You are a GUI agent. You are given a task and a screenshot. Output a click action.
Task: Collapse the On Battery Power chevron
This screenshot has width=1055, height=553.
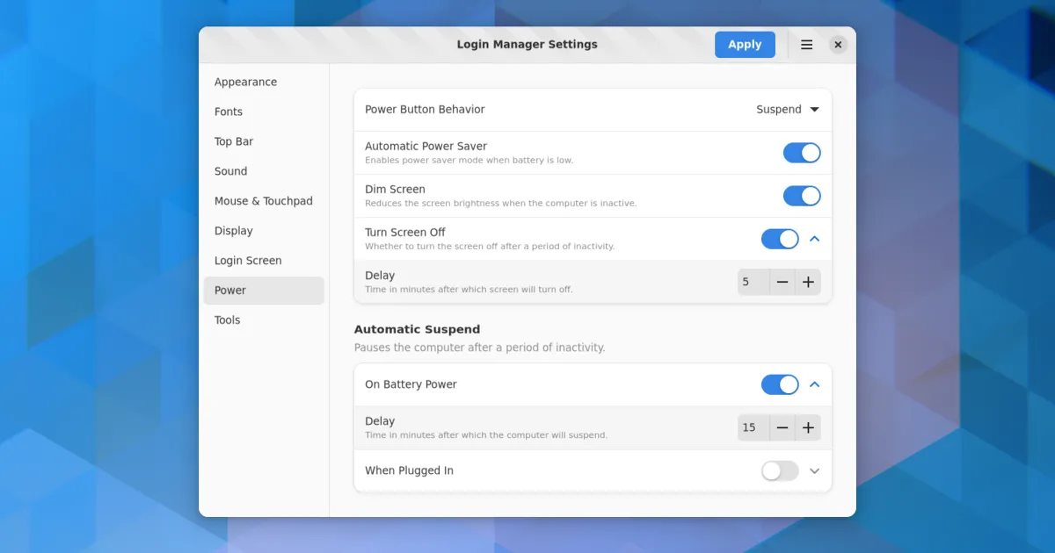(814, 384)
